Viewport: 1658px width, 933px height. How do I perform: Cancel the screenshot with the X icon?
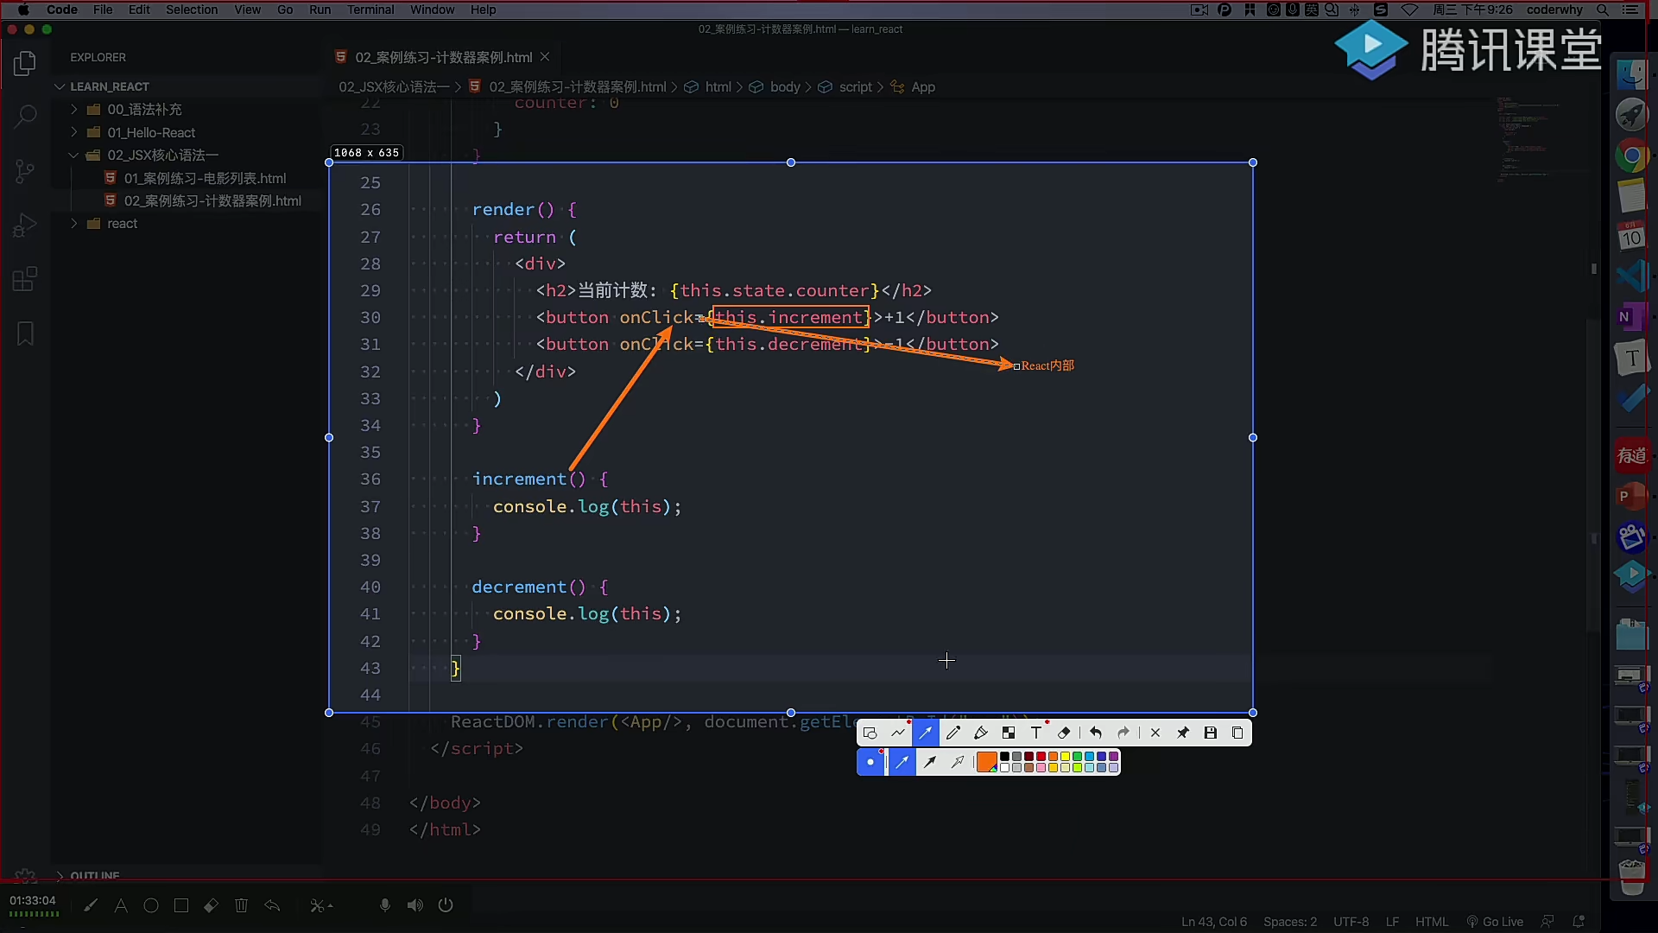coord(1155,733)
